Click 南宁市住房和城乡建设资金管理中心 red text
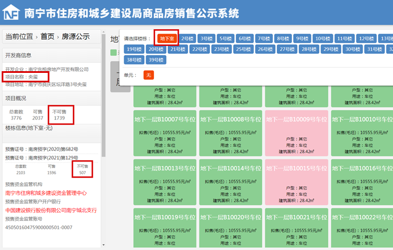The width and height of the screenshot is (393, 250). [x=46, y=193]
